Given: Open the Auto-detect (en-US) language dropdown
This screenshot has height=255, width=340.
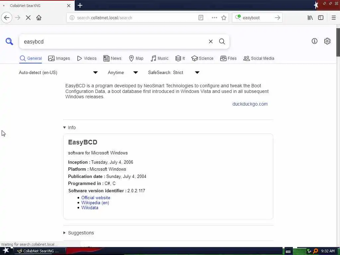Looking at the screenshot, I should (58, 72).
